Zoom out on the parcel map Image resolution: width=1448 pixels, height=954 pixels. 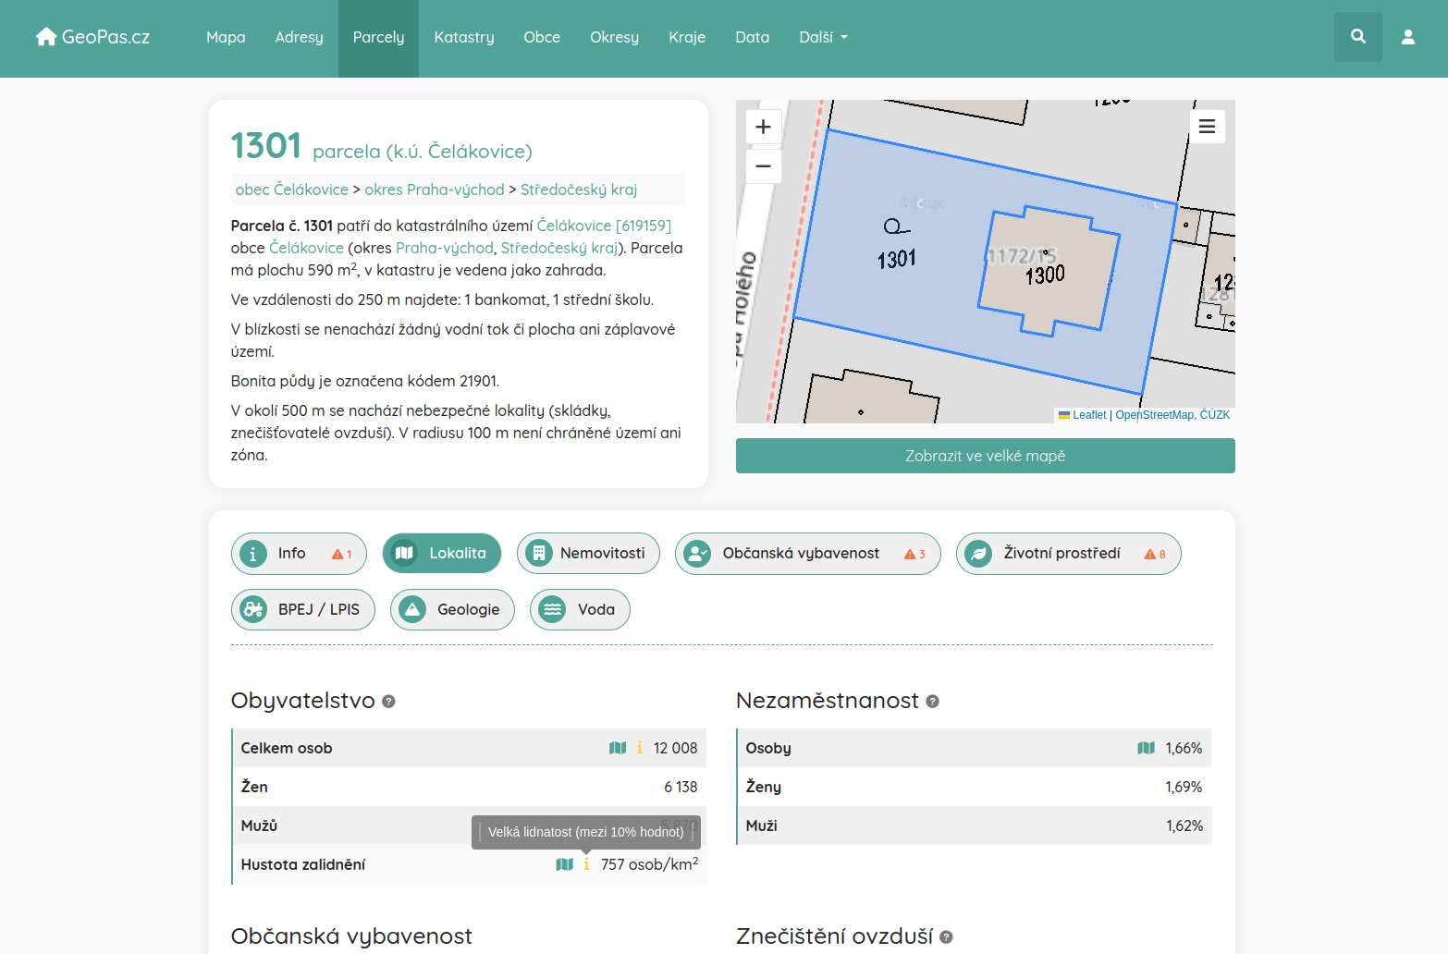tap(763, 166)
